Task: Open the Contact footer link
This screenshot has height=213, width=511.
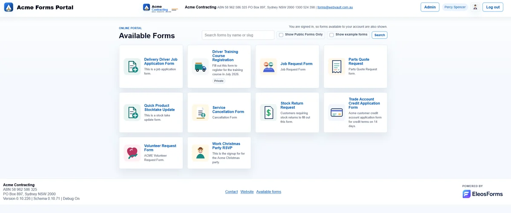Action: coord(231,192)
